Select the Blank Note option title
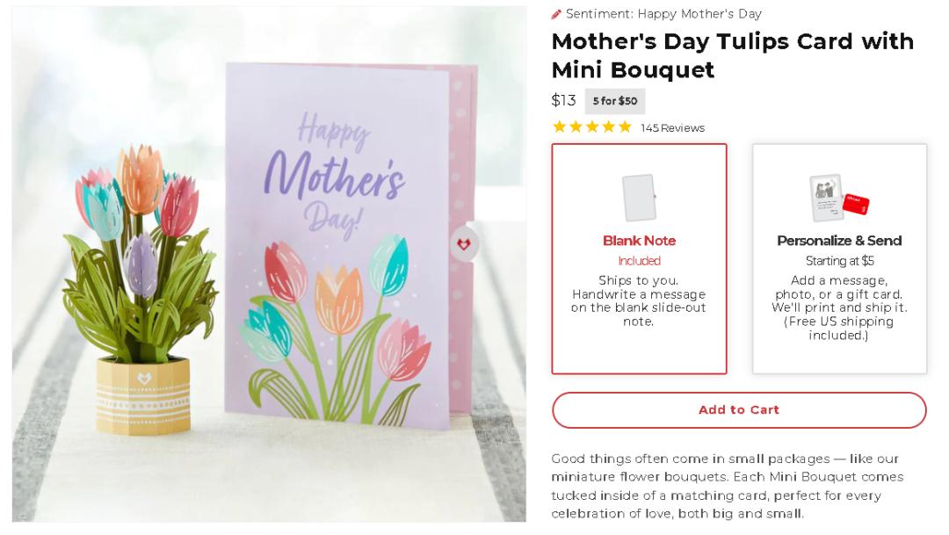Viewport: 949px width, 535px height. click(639, 241)
